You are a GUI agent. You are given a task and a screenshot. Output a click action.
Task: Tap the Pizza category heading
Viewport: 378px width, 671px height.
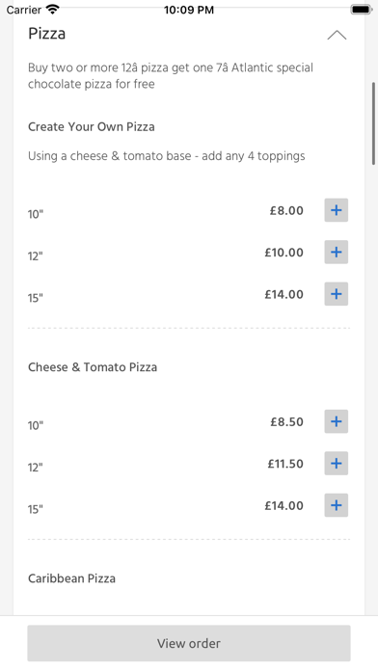click(x=46, y=34)
